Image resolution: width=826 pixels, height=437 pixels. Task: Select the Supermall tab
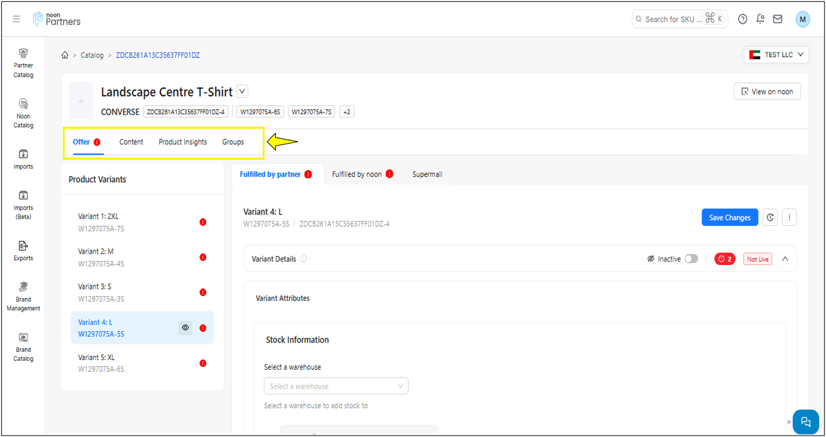(x=427, y=174)
